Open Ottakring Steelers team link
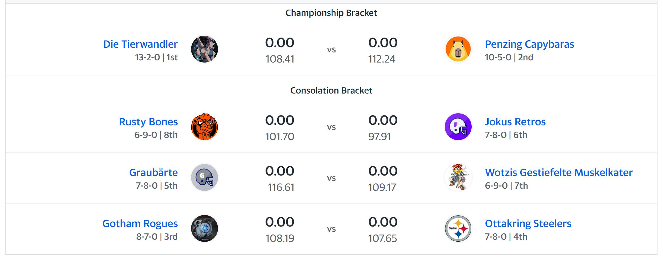663x260 pixels. click(528, 224)
